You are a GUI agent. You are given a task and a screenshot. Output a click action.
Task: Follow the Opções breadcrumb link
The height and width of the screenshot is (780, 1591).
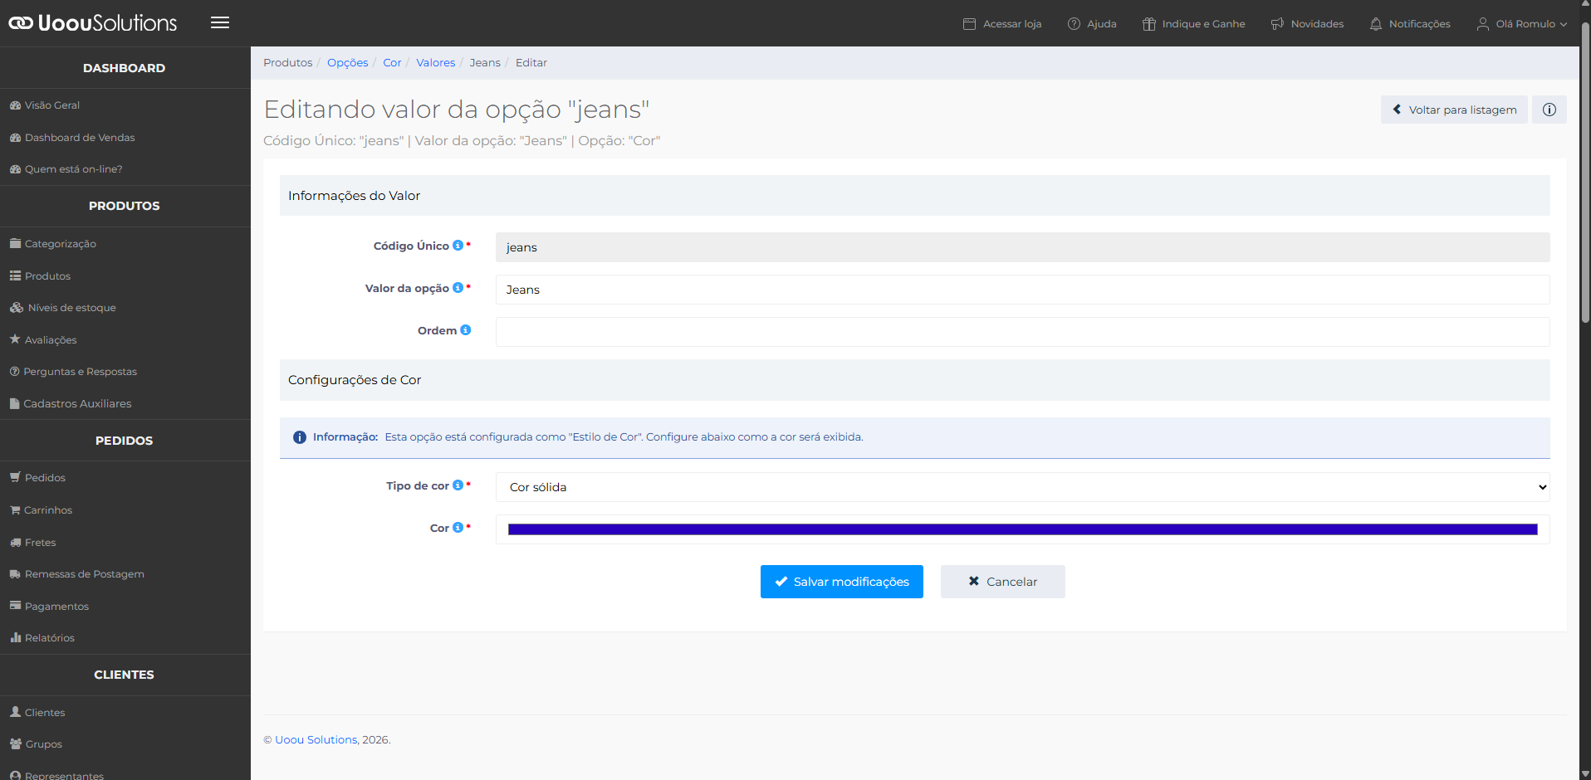tap(347, 63)
